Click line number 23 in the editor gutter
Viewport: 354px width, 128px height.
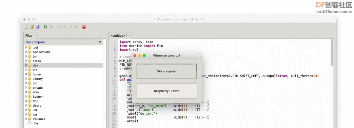click(x=114, y=125)
